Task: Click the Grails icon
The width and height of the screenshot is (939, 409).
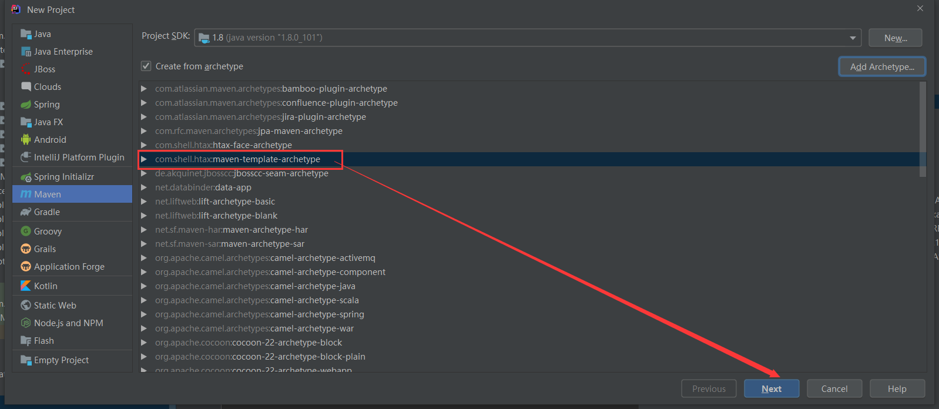Action: coord(26,249)
